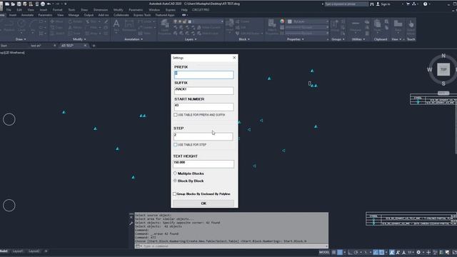
Task: Click the PREFIX input field
Action: point(204,74)
